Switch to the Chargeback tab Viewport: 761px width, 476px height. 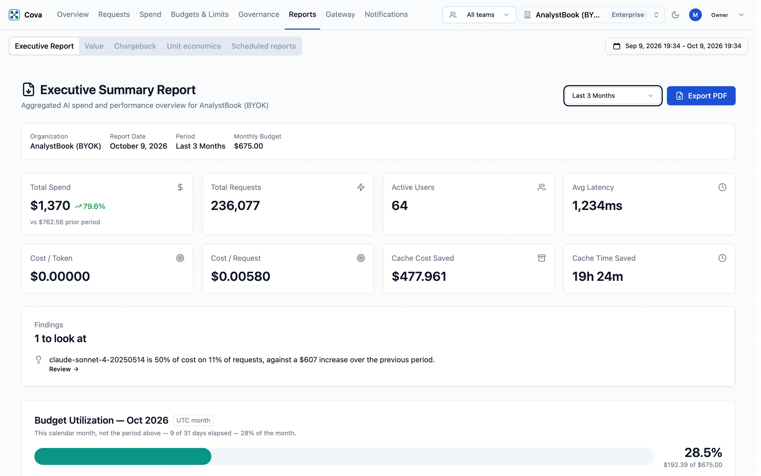coord(135,46)
